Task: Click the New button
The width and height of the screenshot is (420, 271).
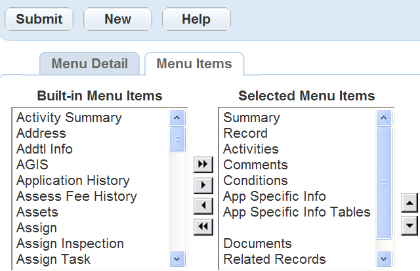Action: click(x=117, y=19)
